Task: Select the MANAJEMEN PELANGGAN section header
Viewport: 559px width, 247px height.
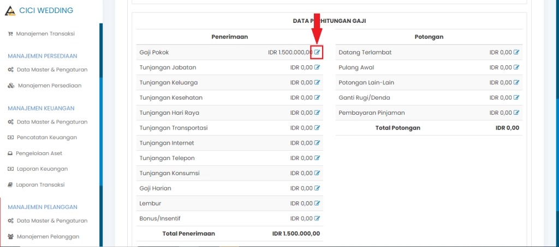Action: (43, 207)
